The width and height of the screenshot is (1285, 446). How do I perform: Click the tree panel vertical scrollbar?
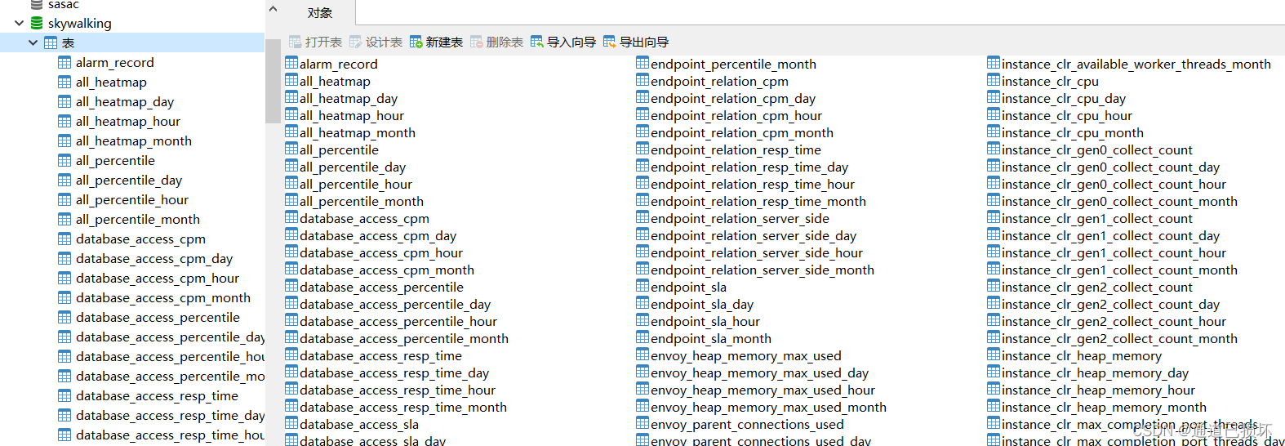pos(273,81)
